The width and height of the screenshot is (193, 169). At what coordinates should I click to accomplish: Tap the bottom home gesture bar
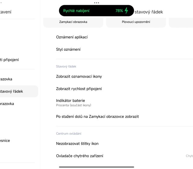pyautogui.click(x=96, y=167)
